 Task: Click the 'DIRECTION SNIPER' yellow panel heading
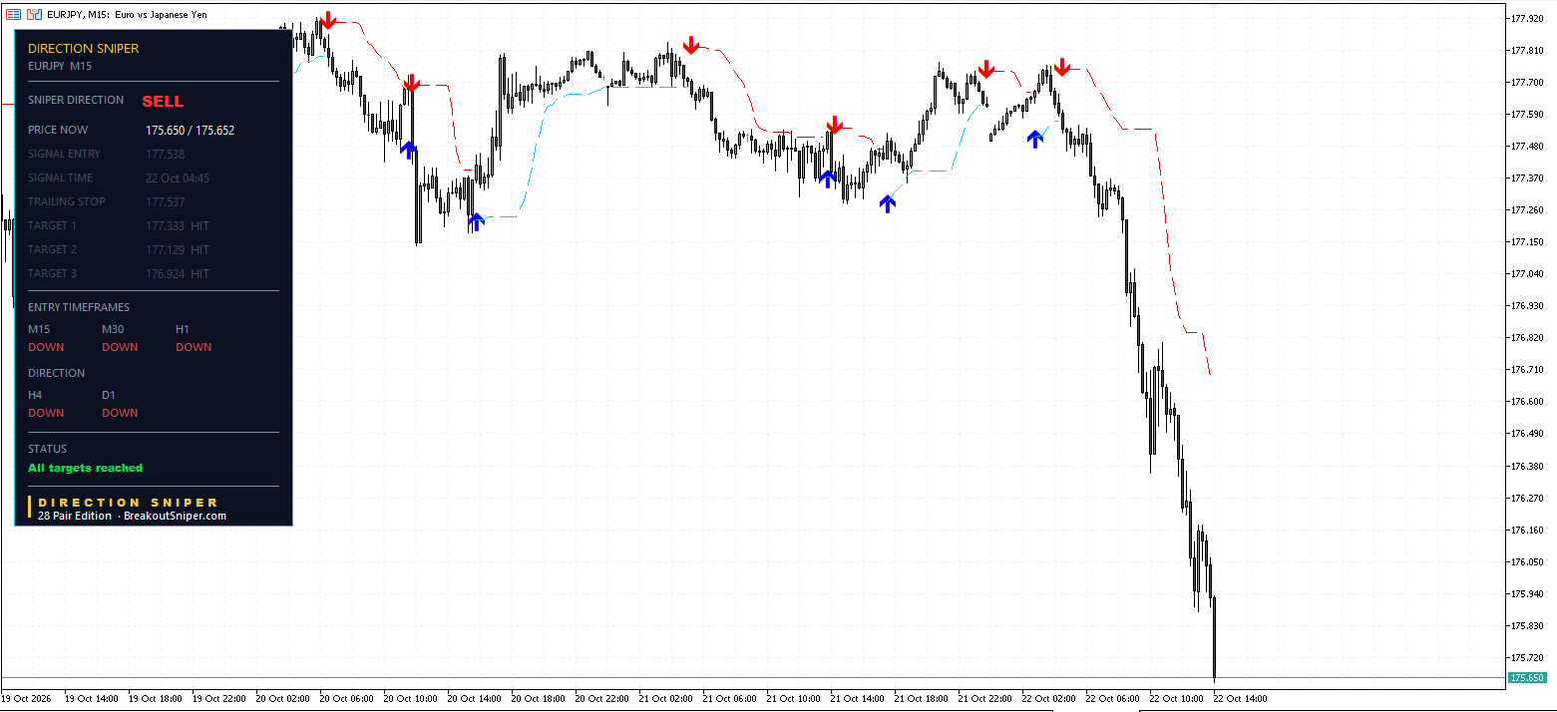point(84,48)
